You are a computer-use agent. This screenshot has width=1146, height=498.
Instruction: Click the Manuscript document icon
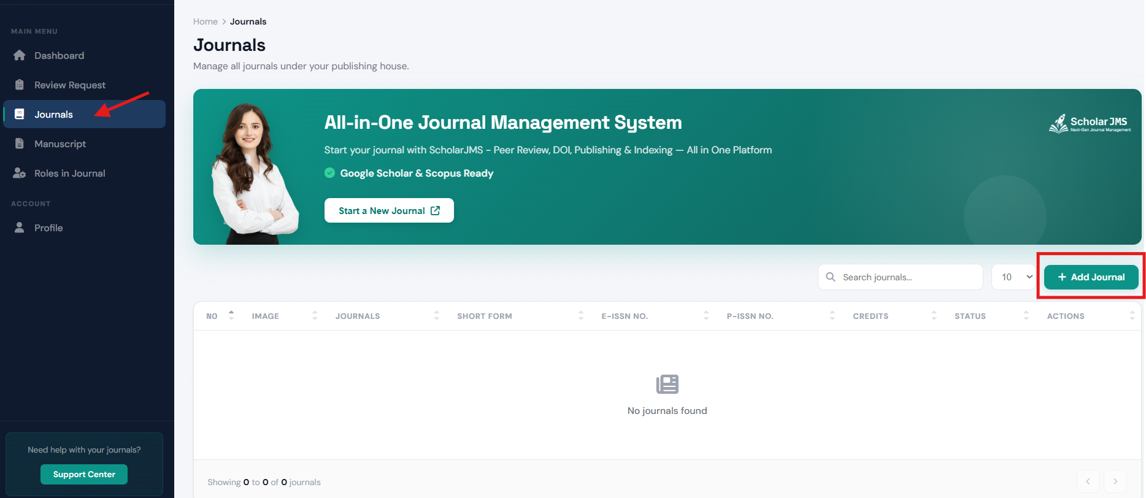[20, 144]
